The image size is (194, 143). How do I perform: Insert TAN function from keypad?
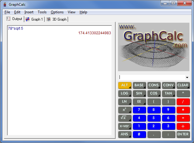tap(168, 93)
